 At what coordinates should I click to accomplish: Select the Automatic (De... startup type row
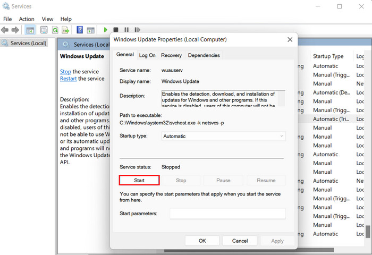point(332,92)
